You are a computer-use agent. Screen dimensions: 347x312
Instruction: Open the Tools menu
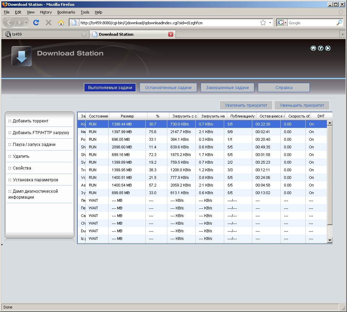(85, 12)
